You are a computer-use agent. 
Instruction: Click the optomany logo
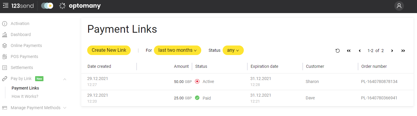tap(80, 6)
